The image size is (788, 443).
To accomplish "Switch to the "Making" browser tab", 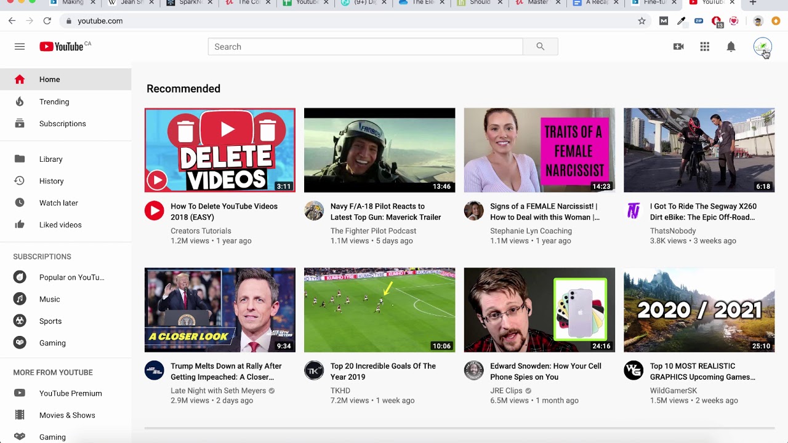I will coord(73,3).
